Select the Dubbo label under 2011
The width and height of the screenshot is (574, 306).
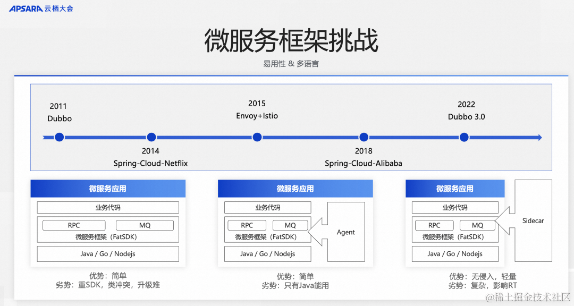pos(60,118)
